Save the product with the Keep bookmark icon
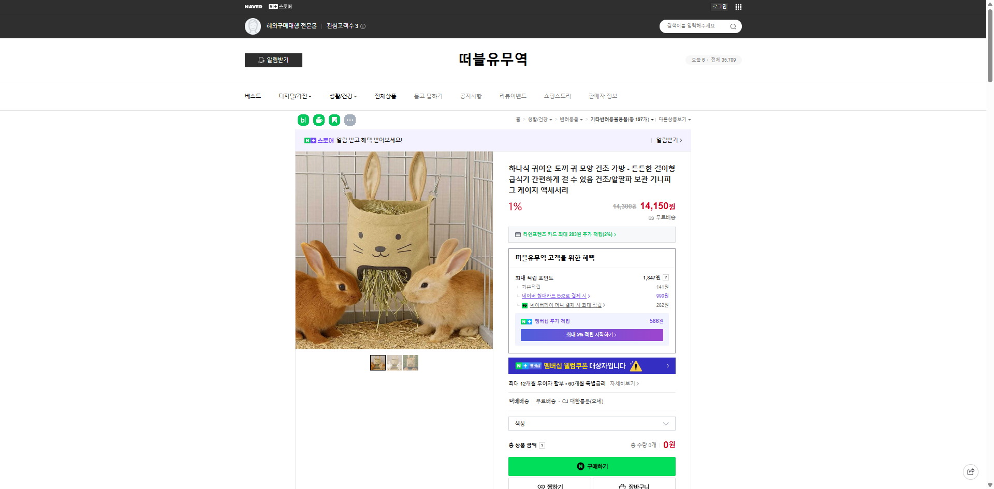 click(x=334, y=120)
